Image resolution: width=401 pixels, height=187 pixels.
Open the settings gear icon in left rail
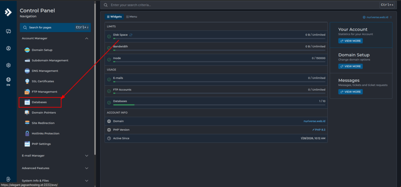point(8,65)
